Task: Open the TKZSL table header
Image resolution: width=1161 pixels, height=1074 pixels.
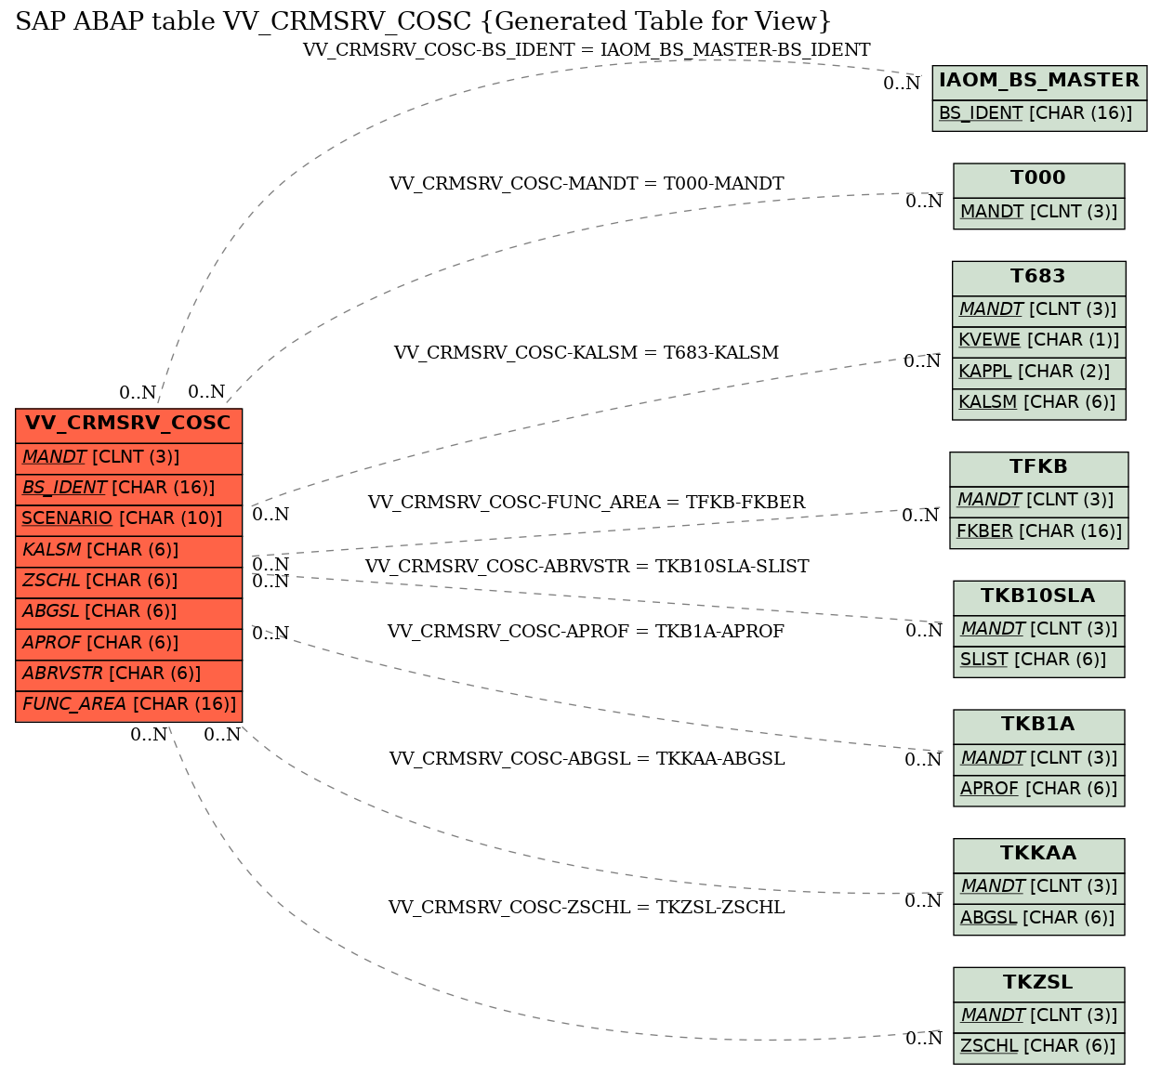Action: coord(1039,985)
